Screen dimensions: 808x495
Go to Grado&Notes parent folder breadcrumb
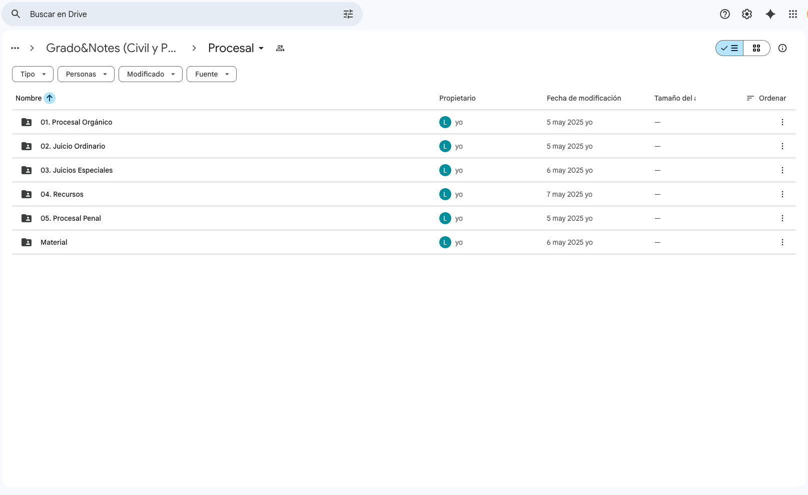pyautogui.click(x=111, y=48)
